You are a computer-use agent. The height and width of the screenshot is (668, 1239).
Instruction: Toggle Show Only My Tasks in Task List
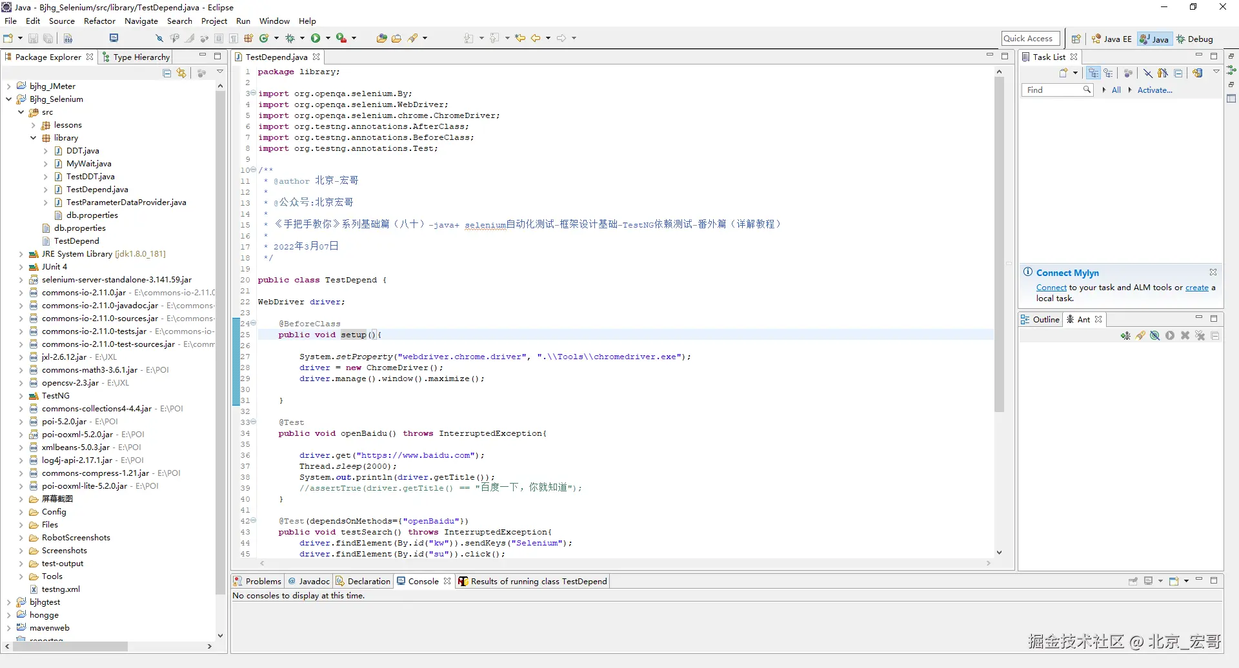tap(1163, 73)
